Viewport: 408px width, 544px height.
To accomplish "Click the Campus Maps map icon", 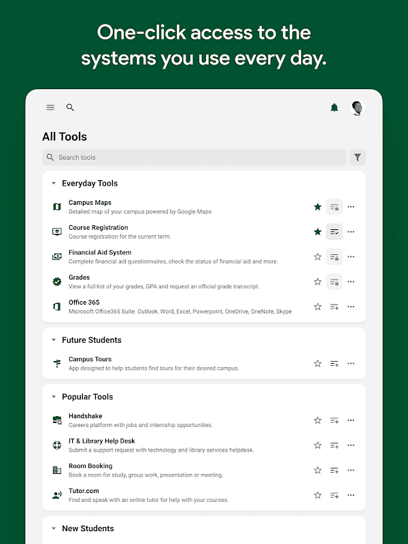I will pos(57,207).
